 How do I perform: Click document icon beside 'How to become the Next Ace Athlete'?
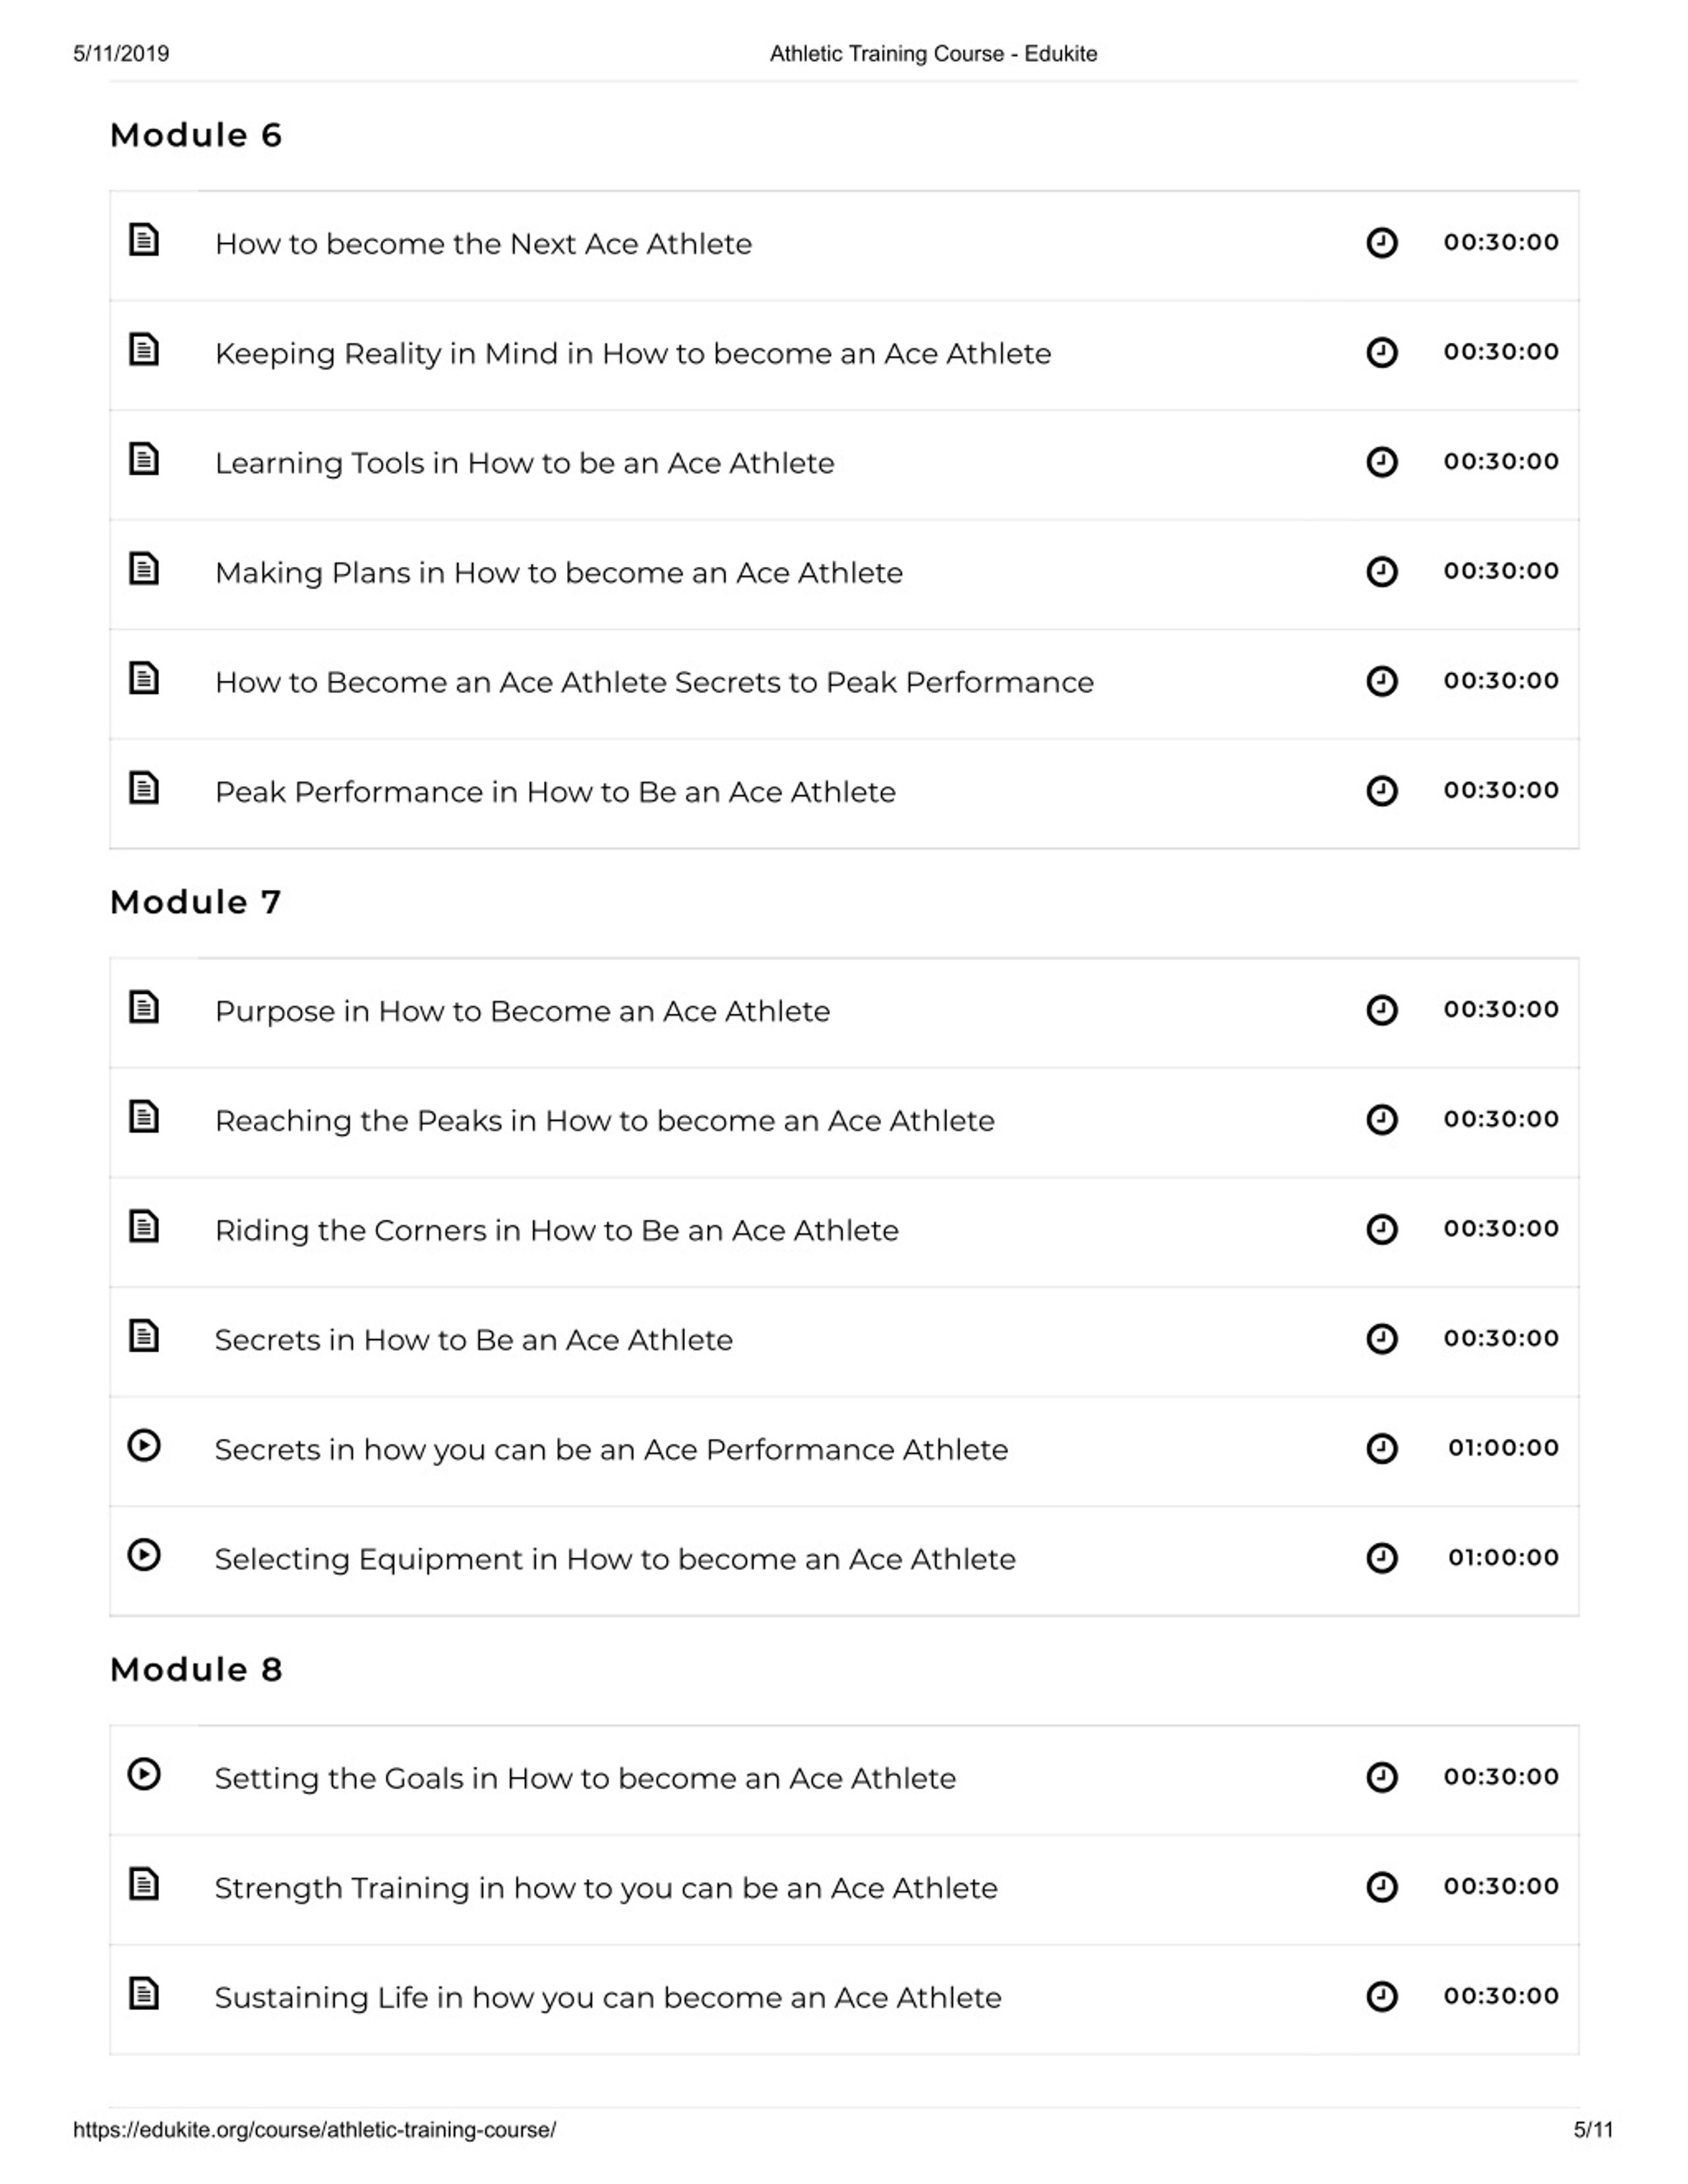(x=144, y=240)
